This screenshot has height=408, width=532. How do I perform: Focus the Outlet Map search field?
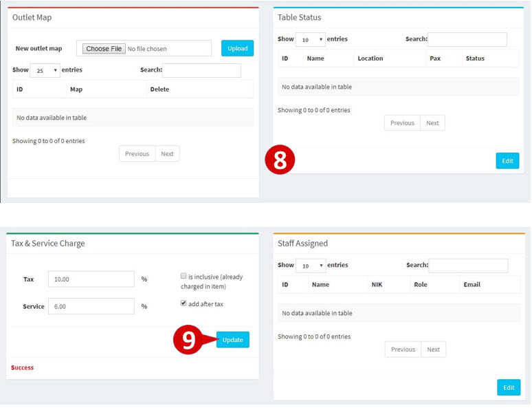click(x=201, y=70)
